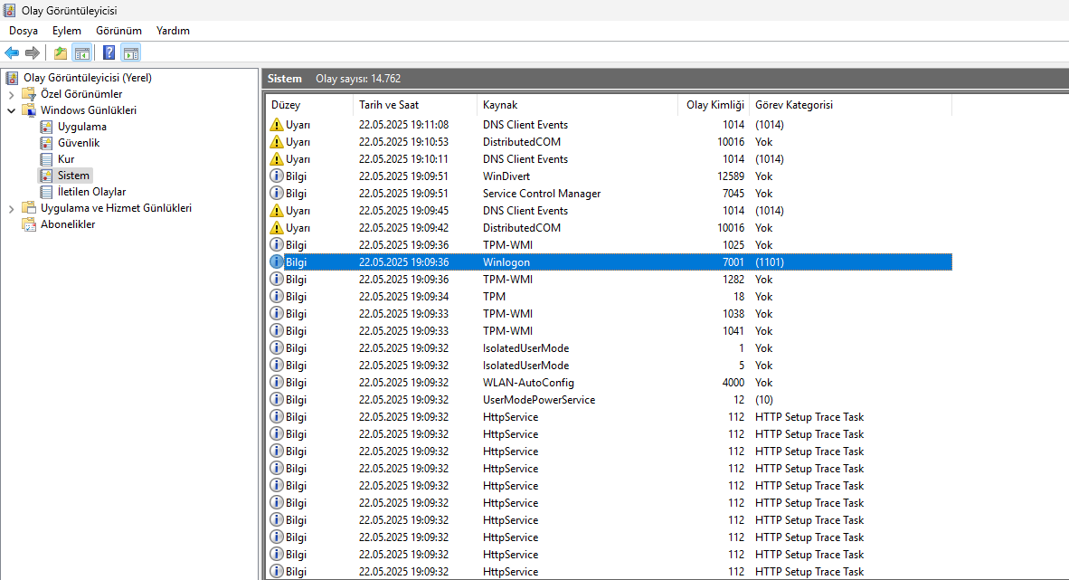The image size is (1069, 580).
Task: Open help via the question mark icon
Action: (109, 52)
